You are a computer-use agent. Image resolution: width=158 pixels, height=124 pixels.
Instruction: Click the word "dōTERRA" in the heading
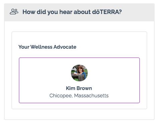tap(106, 12)
